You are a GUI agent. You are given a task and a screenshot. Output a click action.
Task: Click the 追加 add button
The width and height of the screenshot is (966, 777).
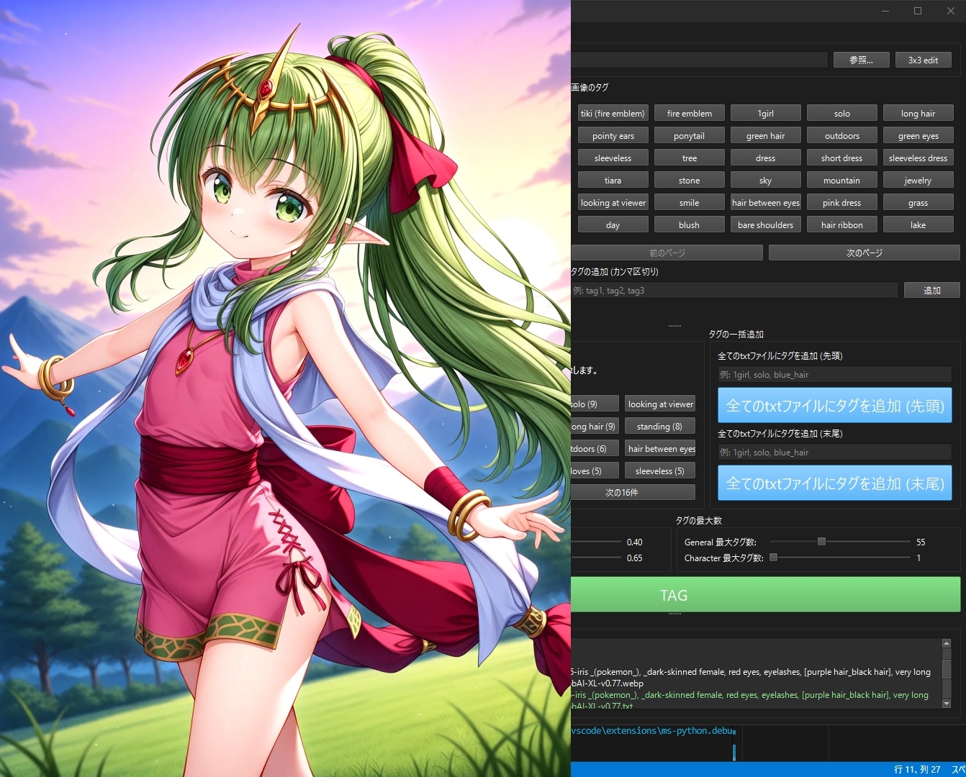(932, 291)
